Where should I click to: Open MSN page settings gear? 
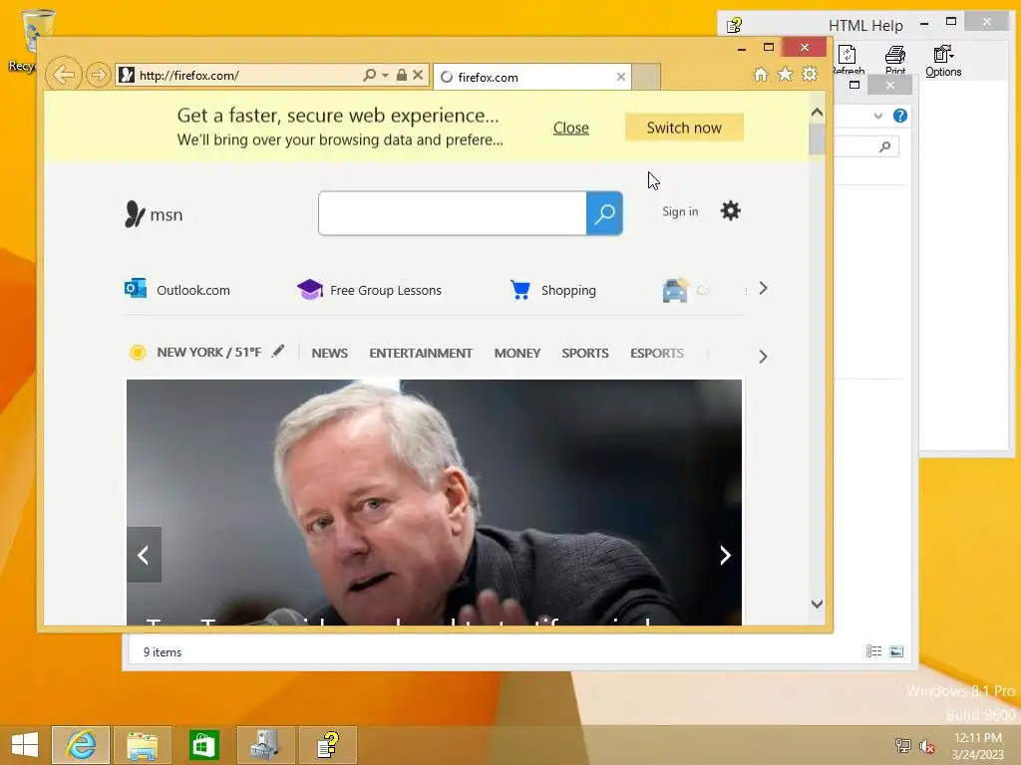731,211
